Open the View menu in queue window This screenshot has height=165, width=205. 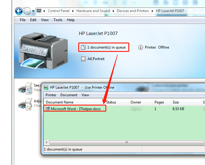[85, 95]
